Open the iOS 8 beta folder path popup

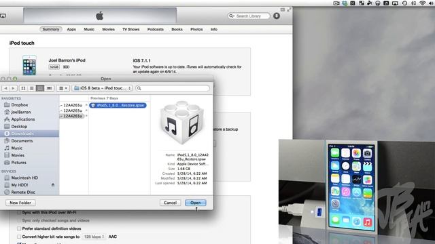point(102,88)
